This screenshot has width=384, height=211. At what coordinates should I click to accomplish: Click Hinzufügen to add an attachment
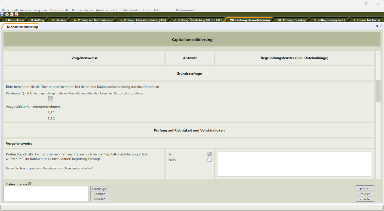click(100, 189)
